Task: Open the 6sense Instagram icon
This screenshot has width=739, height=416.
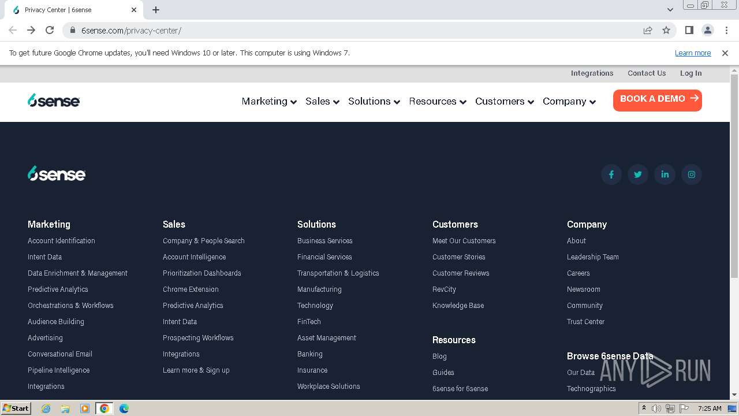Action: tap(692, 174)
